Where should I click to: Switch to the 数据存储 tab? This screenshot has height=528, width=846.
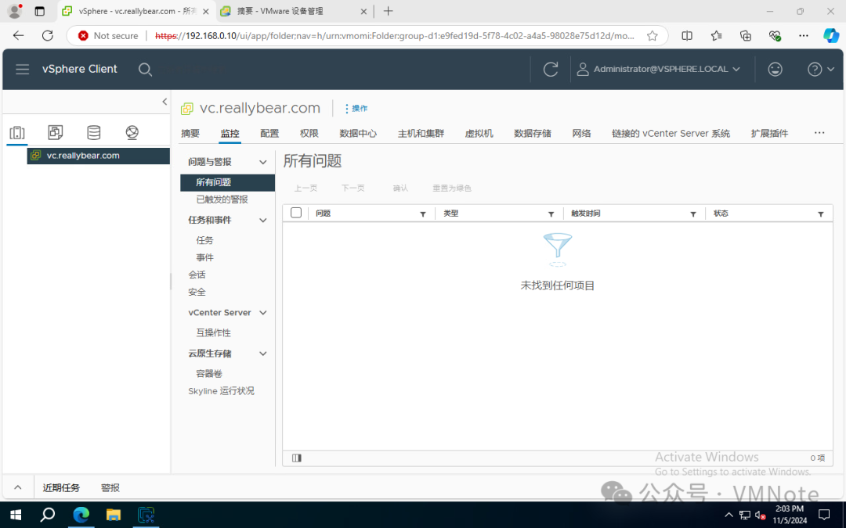pyautogui.click(x=533, y=133)
